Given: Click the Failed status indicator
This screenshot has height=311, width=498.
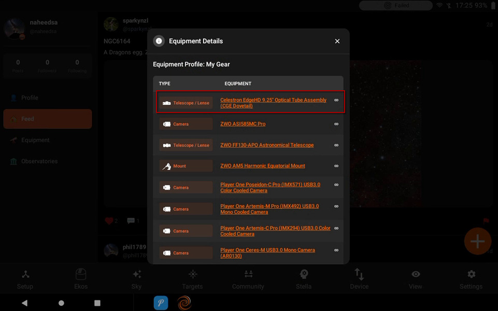Looking at the screenshot, I should (396, 5).
